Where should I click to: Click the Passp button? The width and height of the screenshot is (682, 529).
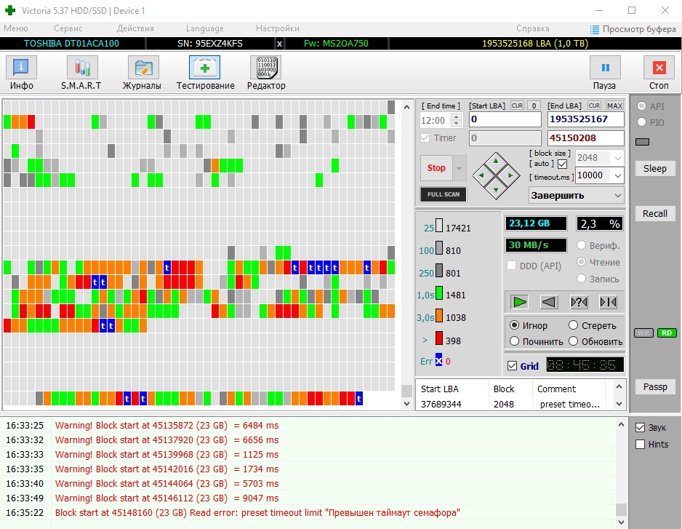654,386
